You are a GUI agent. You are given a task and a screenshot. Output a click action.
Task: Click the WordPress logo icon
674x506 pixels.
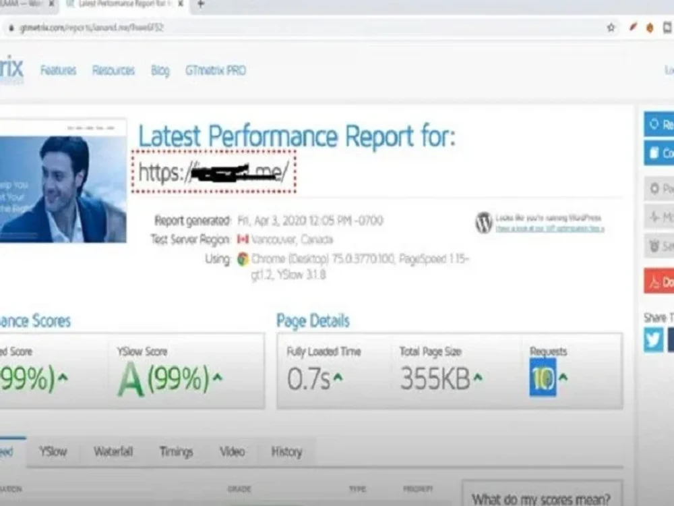[483, 223]
